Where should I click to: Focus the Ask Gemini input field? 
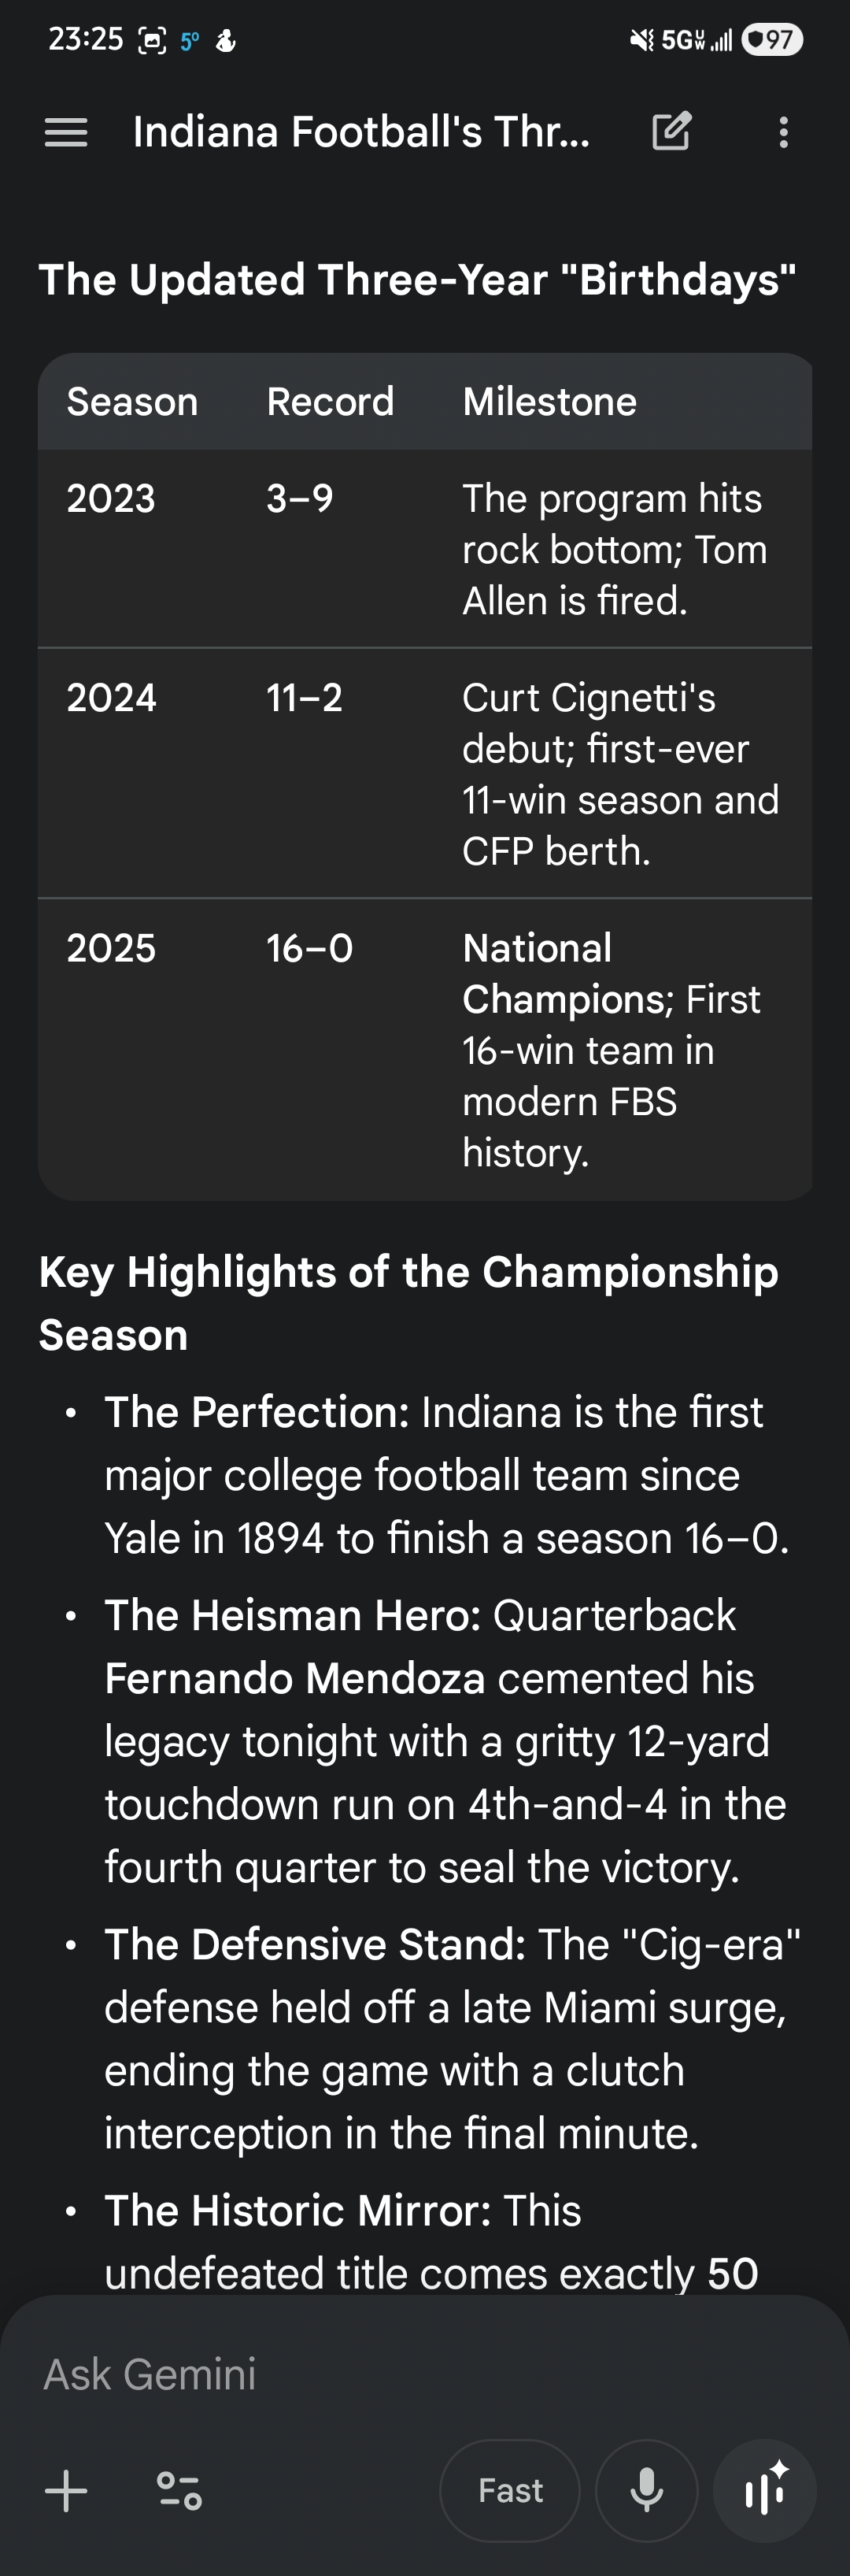[400, 2374]
